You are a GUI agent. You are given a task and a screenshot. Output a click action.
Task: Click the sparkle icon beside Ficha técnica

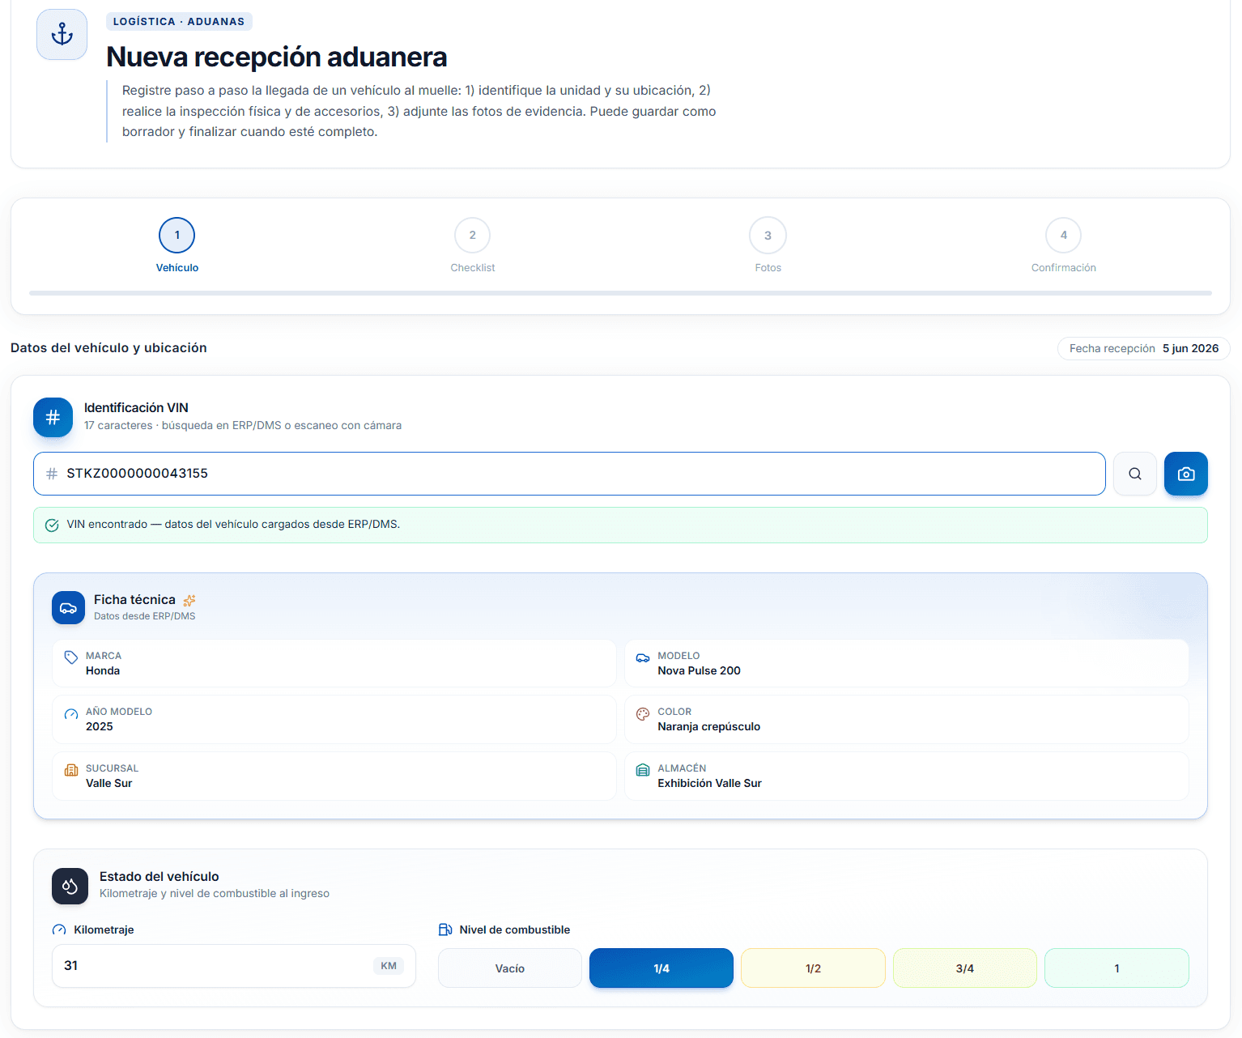click(189, 600)
